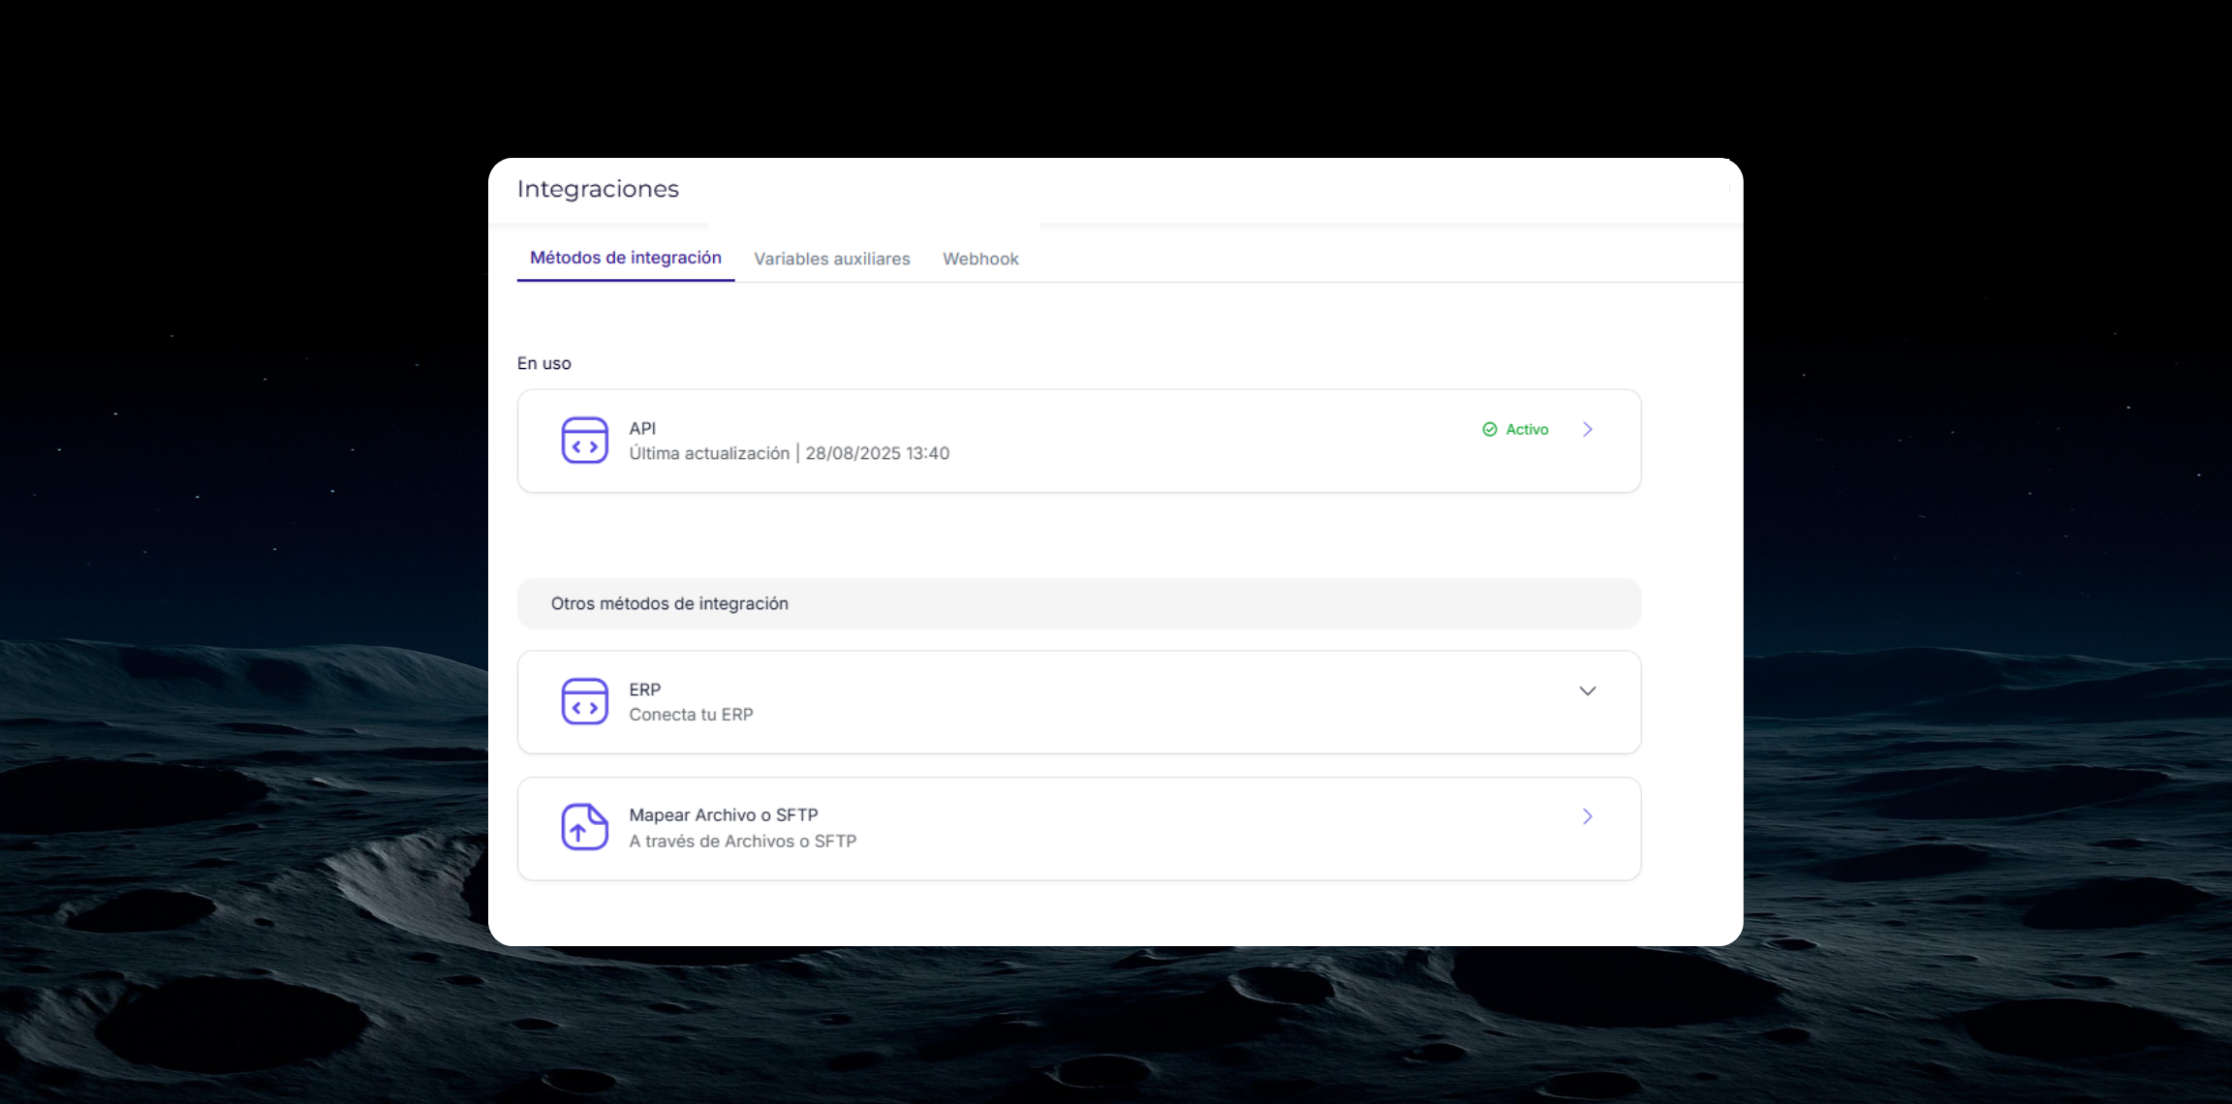
Task: Click A través de Archivos o SFTP text
Action: coord(742,842)
